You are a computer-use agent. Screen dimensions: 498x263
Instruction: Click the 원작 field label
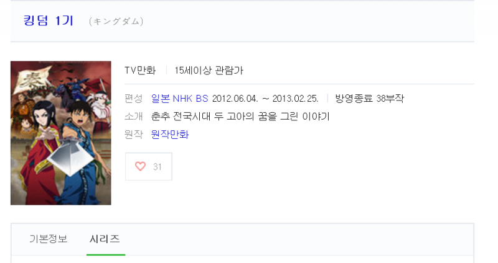click(x=133, y=134)
